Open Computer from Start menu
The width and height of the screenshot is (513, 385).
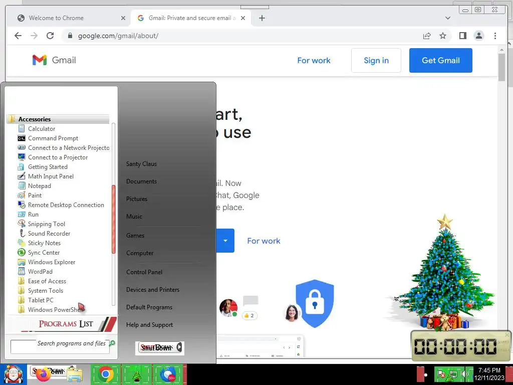tap(140, 253)
